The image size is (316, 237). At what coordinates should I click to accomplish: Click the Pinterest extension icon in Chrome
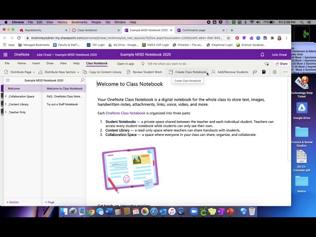pos(237,38)
